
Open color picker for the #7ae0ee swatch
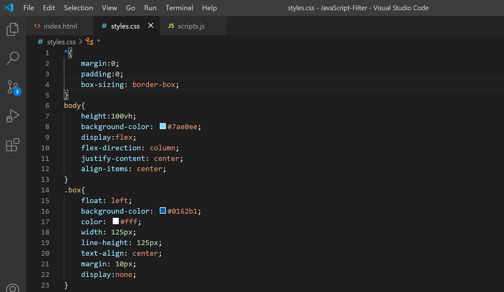[163, 126]
